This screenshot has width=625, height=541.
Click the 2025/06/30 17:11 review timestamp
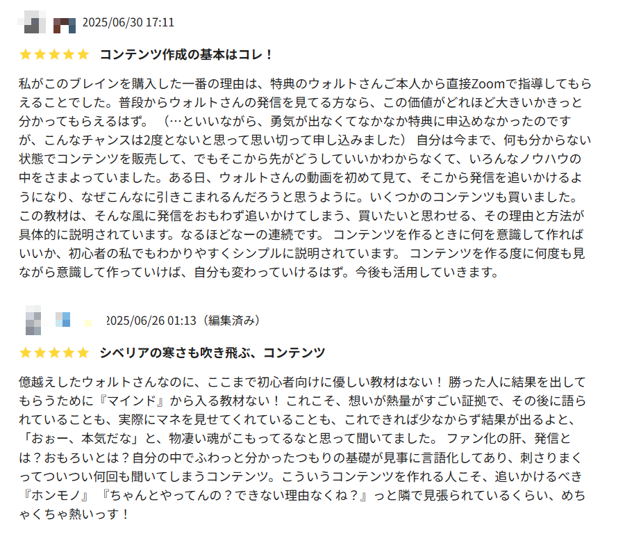128,22
